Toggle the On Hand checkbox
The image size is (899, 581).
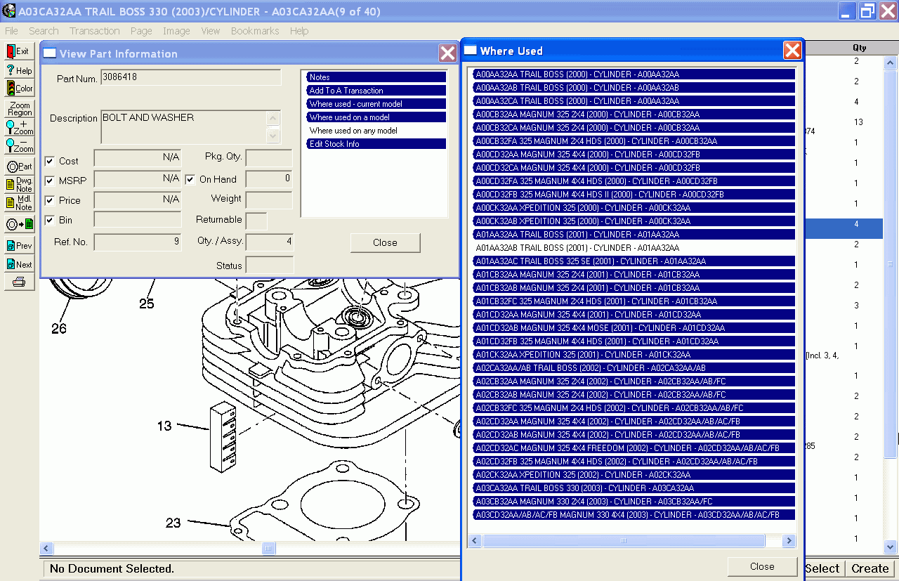pyautogui.click(x=190, y=179)
